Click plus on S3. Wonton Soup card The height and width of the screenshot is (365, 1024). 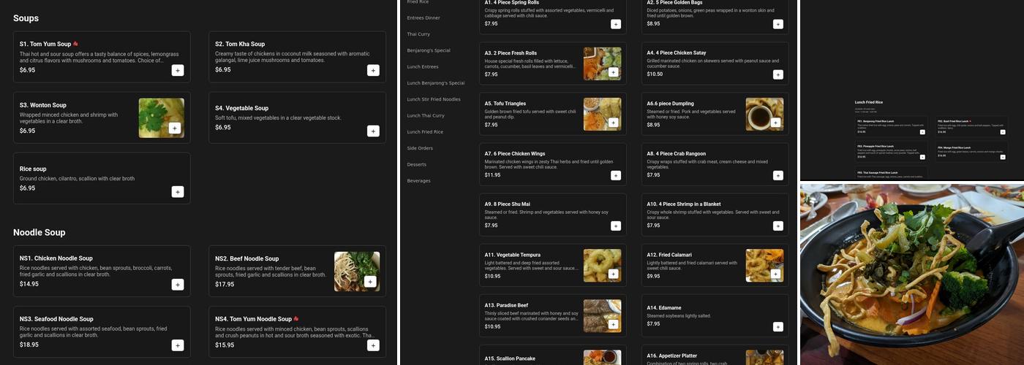coord(174,128)
